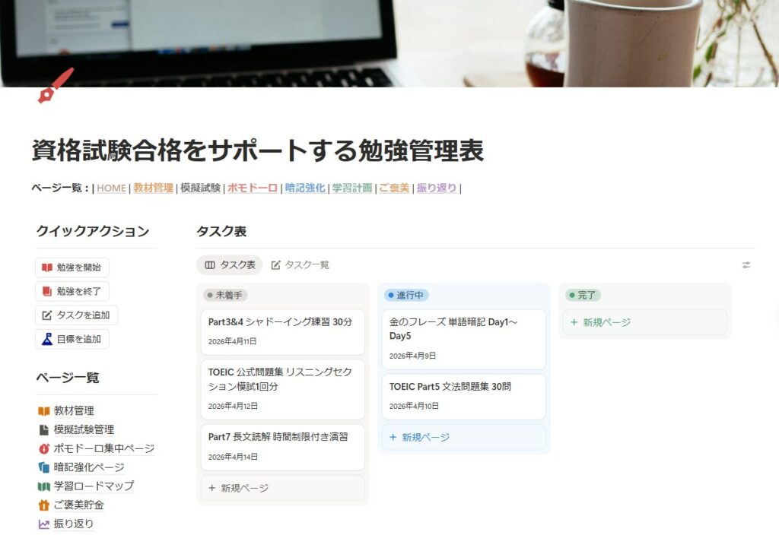Click the chart icon beside 振り返り
The width and height of the screenshot is (779, 535).
tap(43, 524)
